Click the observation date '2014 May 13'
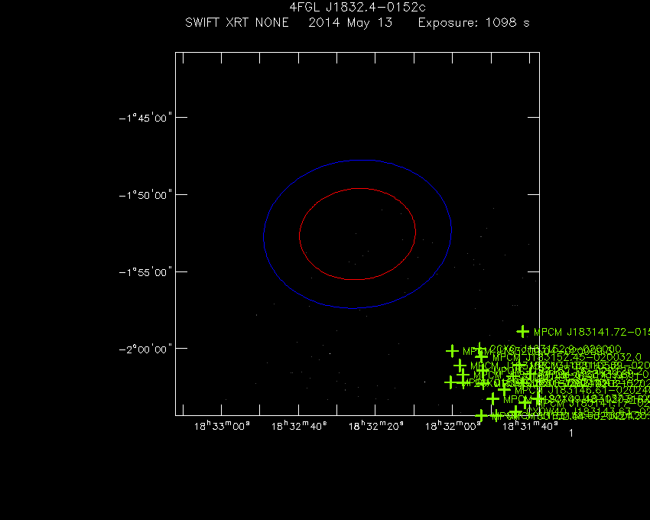The width and height of the screenshot is (650, 520). point(350,22)
